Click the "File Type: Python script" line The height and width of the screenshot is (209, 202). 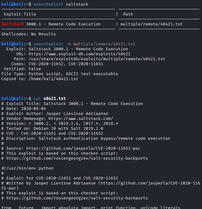click(x=60, y=74)
